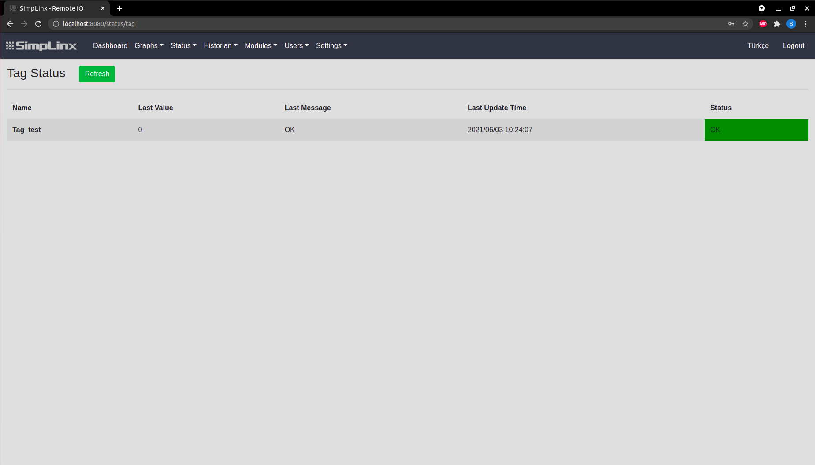Expand the Historian dropdown menu
Image resolution: width=815 pixels, height=465 pixels.
coord(220,45)
